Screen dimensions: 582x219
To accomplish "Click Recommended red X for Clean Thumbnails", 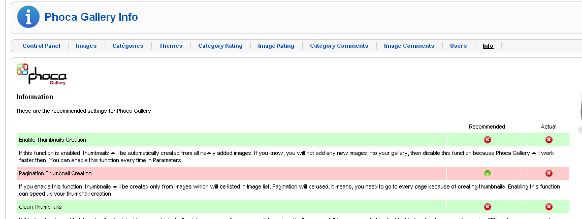I will [x=487, y=207].
